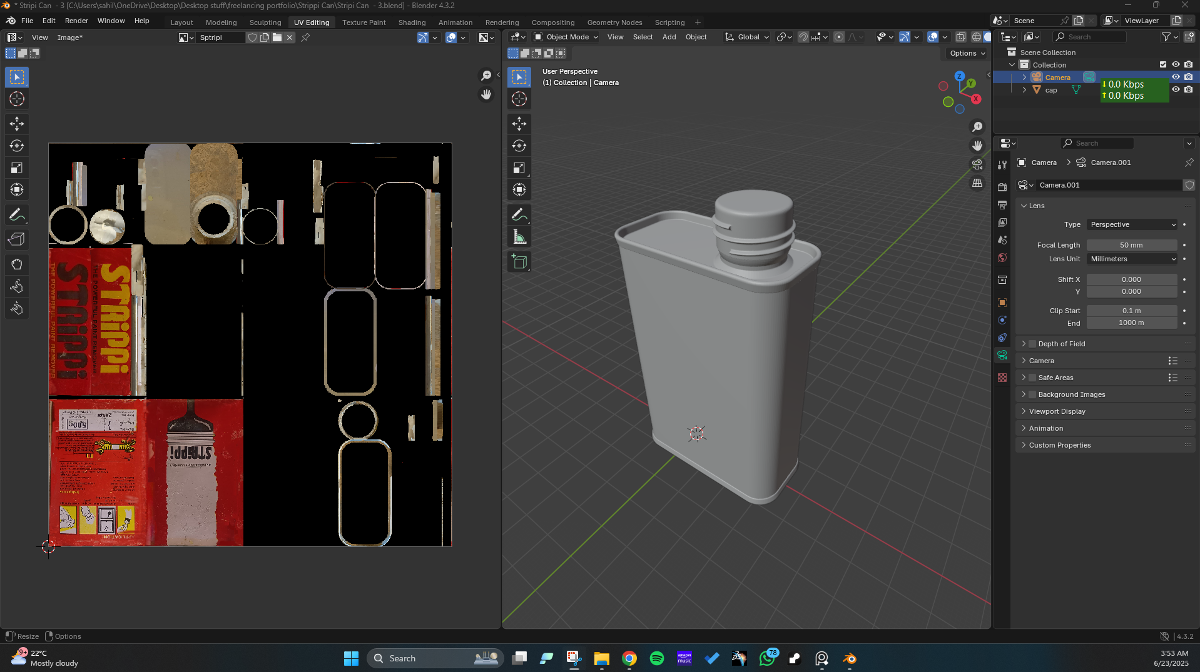The width and height of the screenshot is (1200, 672).
Task: Open the viewport Options dropdown
Action: (x=967, y=53)
